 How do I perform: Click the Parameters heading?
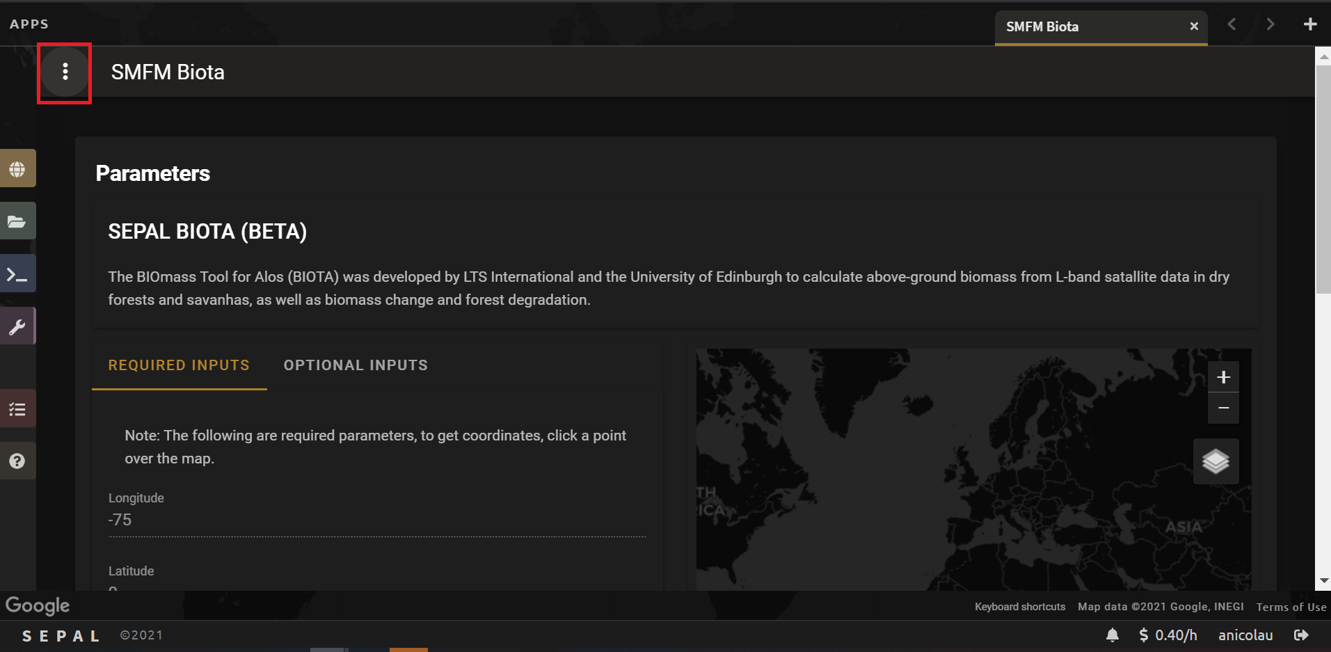[x=153, y=173]
